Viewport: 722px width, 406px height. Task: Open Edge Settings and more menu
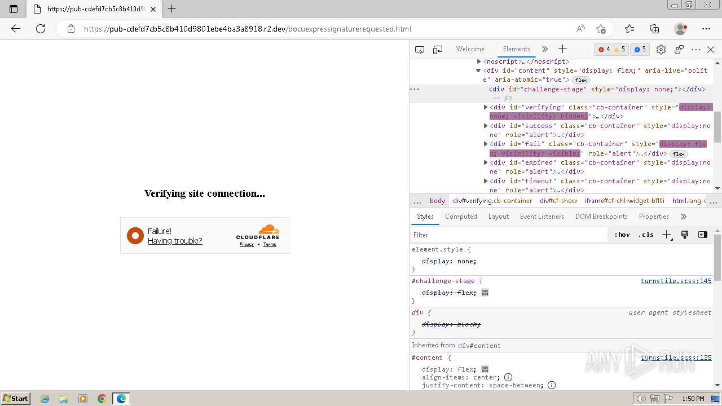(706, 29)
